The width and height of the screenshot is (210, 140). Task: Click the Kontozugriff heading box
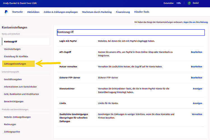point(131,32)
